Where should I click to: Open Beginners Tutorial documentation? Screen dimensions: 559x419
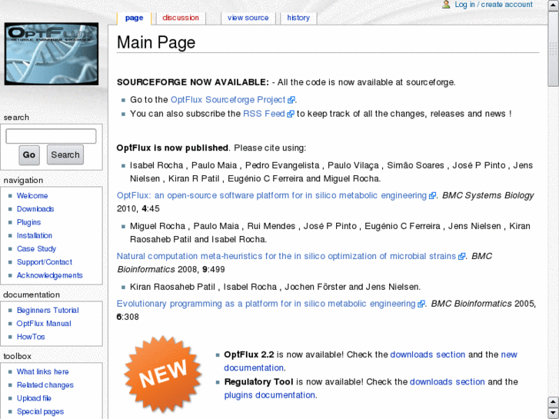[x=48, y=311]
